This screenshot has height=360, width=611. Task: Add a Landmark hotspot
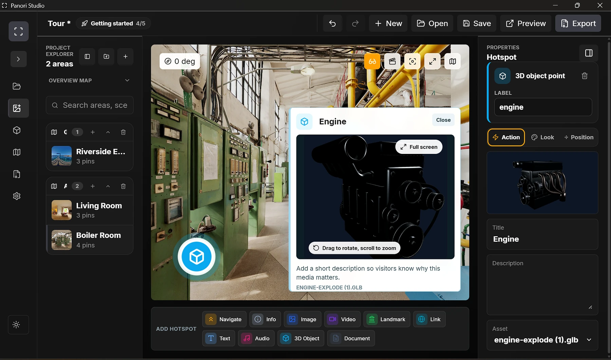(x=387, y=319)
